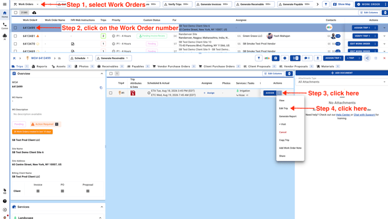Switch to the Photos tab

click(x=84, y=66)
